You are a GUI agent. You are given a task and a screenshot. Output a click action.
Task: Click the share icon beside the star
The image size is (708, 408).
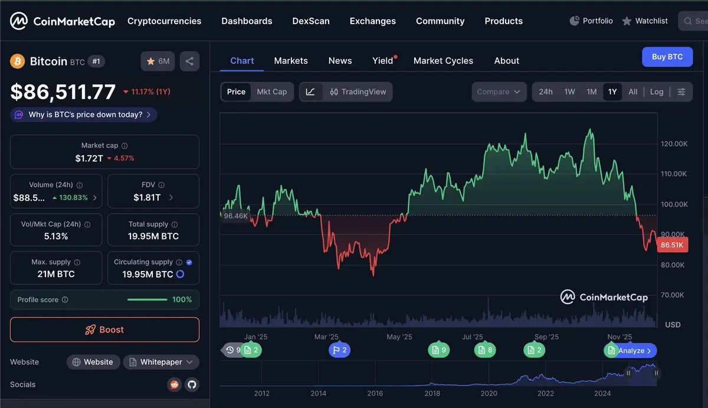pyautogui.click(x=189, y=61)
